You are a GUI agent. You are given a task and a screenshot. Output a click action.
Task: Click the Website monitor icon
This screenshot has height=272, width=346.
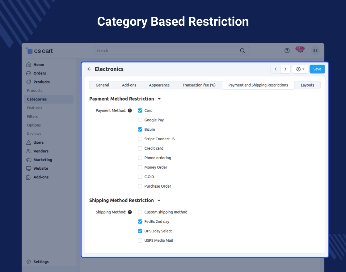click(29, 168)
